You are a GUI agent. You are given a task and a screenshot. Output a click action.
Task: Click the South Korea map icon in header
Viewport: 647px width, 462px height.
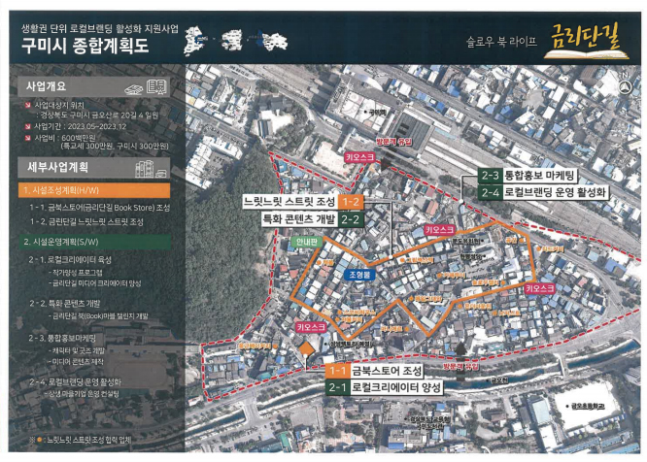[x=195, y=41]
